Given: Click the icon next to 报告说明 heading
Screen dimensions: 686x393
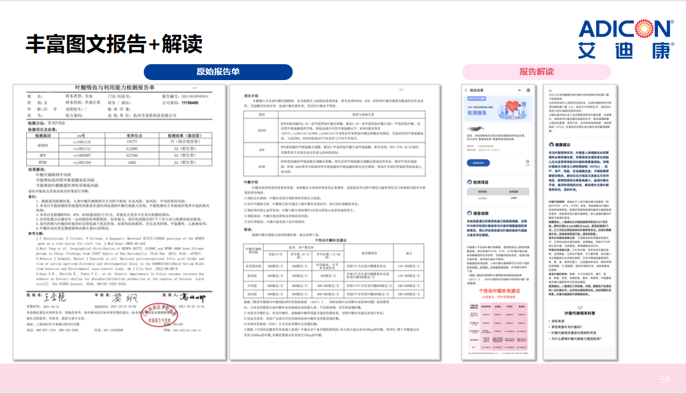Looking at the screenshot, I should [x=469, y=213].
